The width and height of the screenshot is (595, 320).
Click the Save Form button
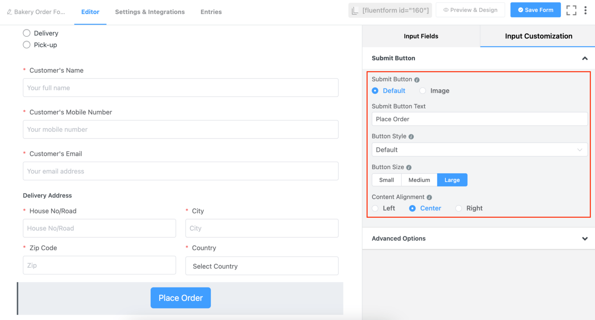[x=535, y=10]
